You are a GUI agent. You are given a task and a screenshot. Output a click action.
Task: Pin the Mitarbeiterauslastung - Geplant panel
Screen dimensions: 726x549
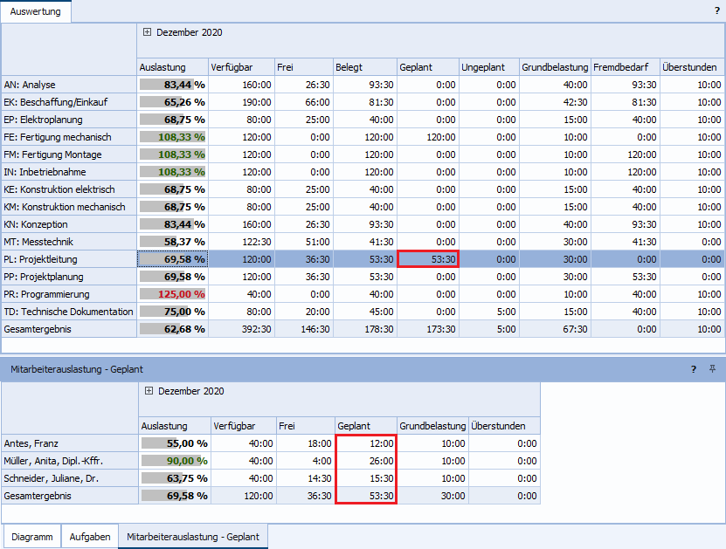pyautogui.click(x=712, y=369)
